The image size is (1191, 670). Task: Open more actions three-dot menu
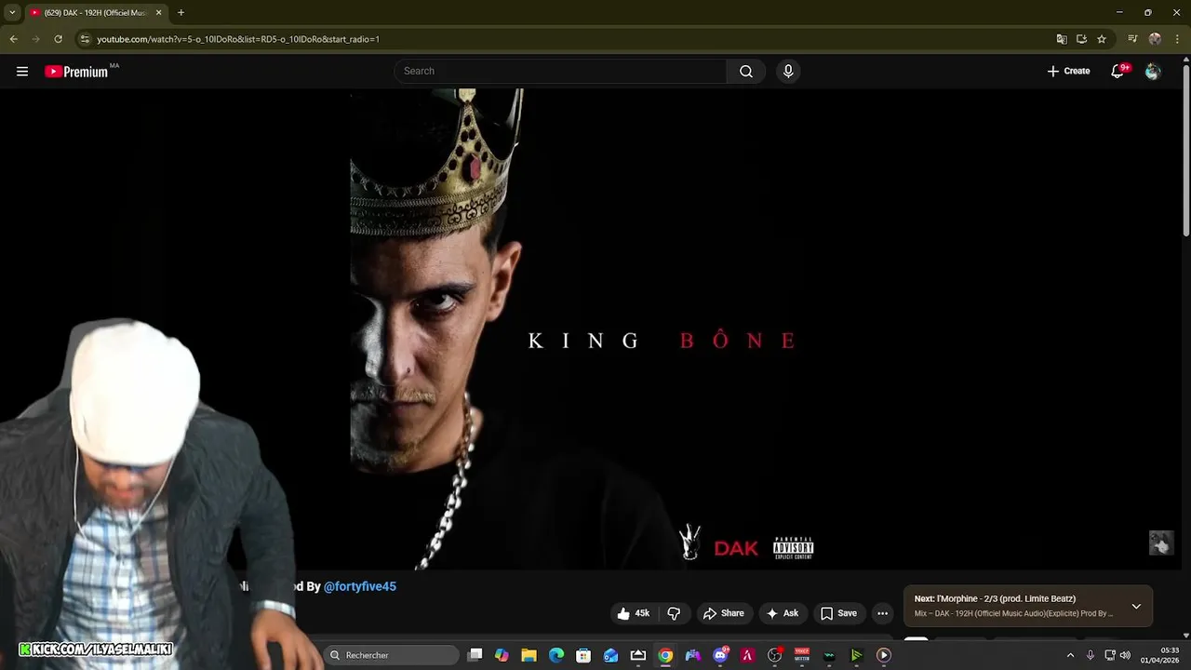882,613
